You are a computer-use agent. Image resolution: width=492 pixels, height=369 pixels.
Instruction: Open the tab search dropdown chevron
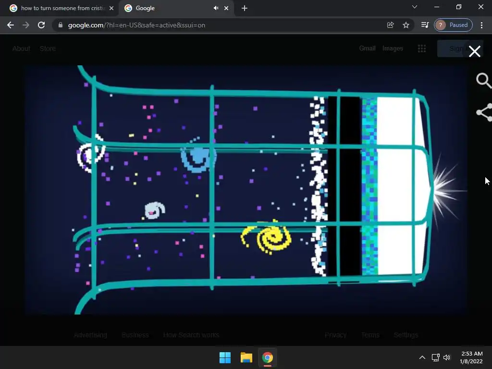point(415,7)
